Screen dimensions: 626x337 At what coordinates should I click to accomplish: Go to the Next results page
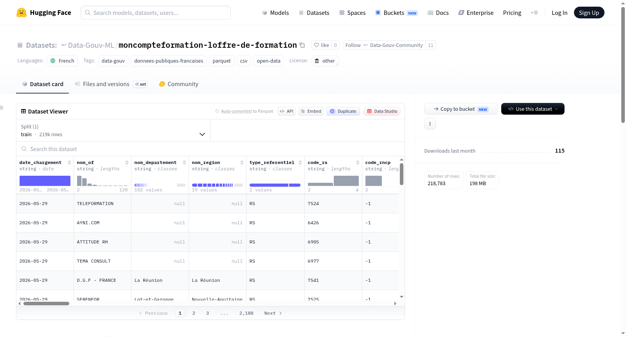click(x=273, y=313)
